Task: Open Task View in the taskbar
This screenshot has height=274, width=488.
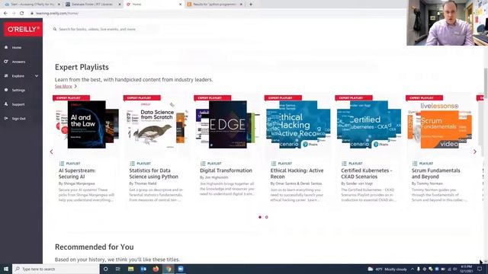Action: [118, 269]
